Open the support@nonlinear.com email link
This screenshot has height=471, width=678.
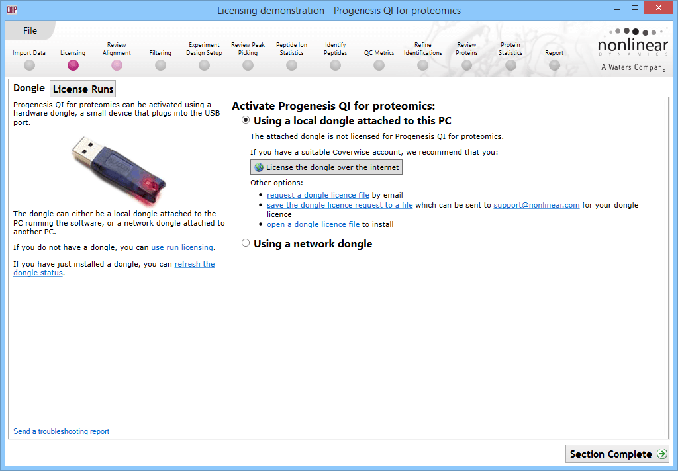tap(536, 205)
